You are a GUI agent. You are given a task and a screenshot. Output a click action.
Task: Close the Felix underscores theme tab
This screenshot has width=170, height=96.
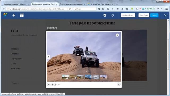(x=85, y=4)
